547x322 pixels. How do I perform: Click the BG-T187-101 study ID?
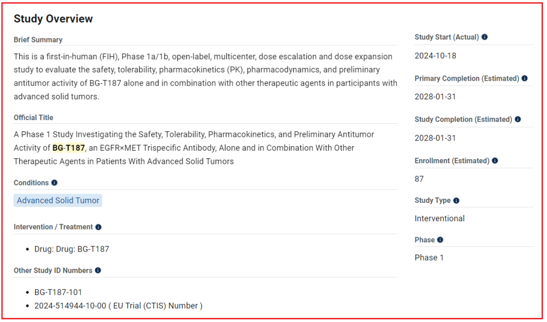[58, 292]
